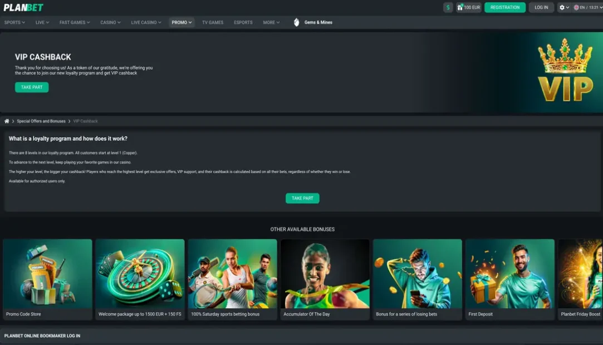Click the Gems & Mines game icon
This screenshot has width=603, height=345.
coord(296,22)
